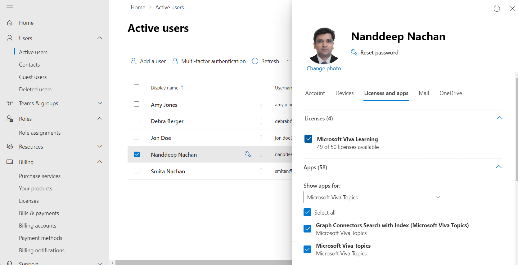
Task: Click the Refresh toolbar icon
Action: [x=255, y=61]
